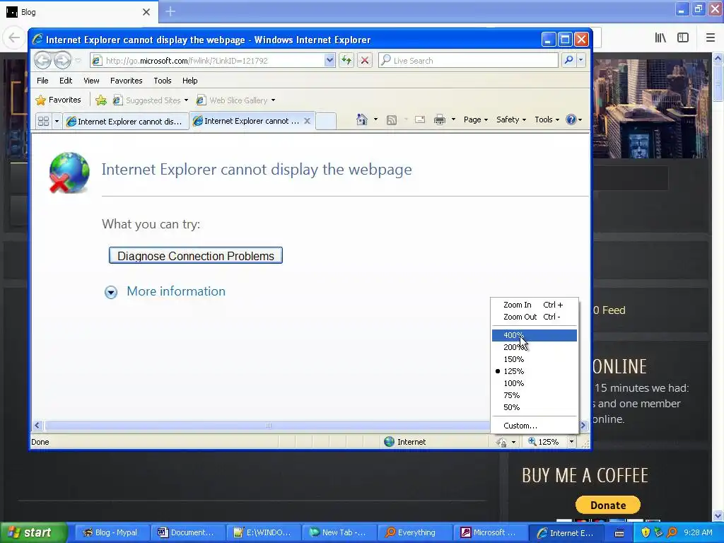
Task: Open the Edit menu
Action: (x=66, y=81)
